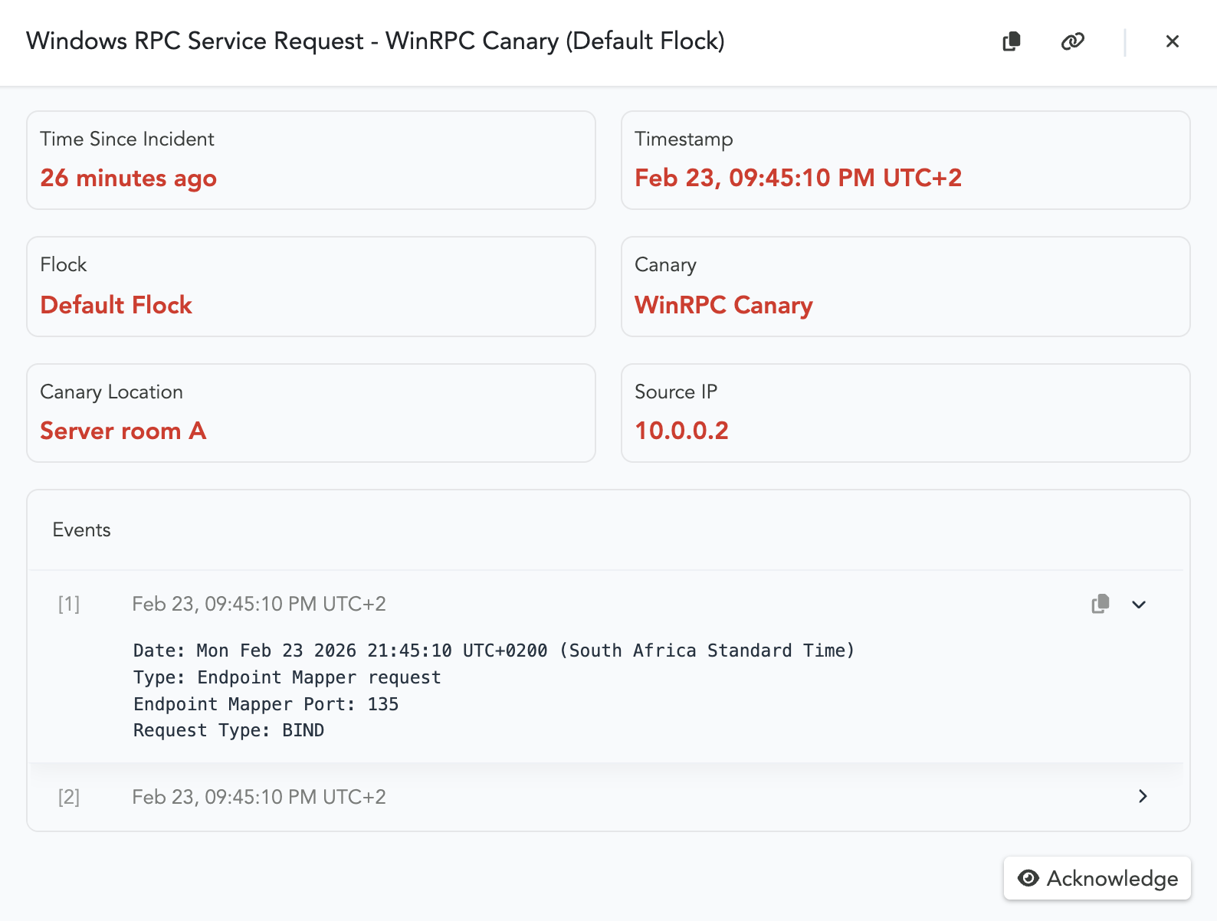Click the red Timestamp value
The image size is (1217, 921).
point(798,178)
